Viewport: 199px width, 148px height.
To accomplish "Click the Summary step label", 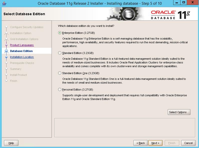I will pos(16,69).
